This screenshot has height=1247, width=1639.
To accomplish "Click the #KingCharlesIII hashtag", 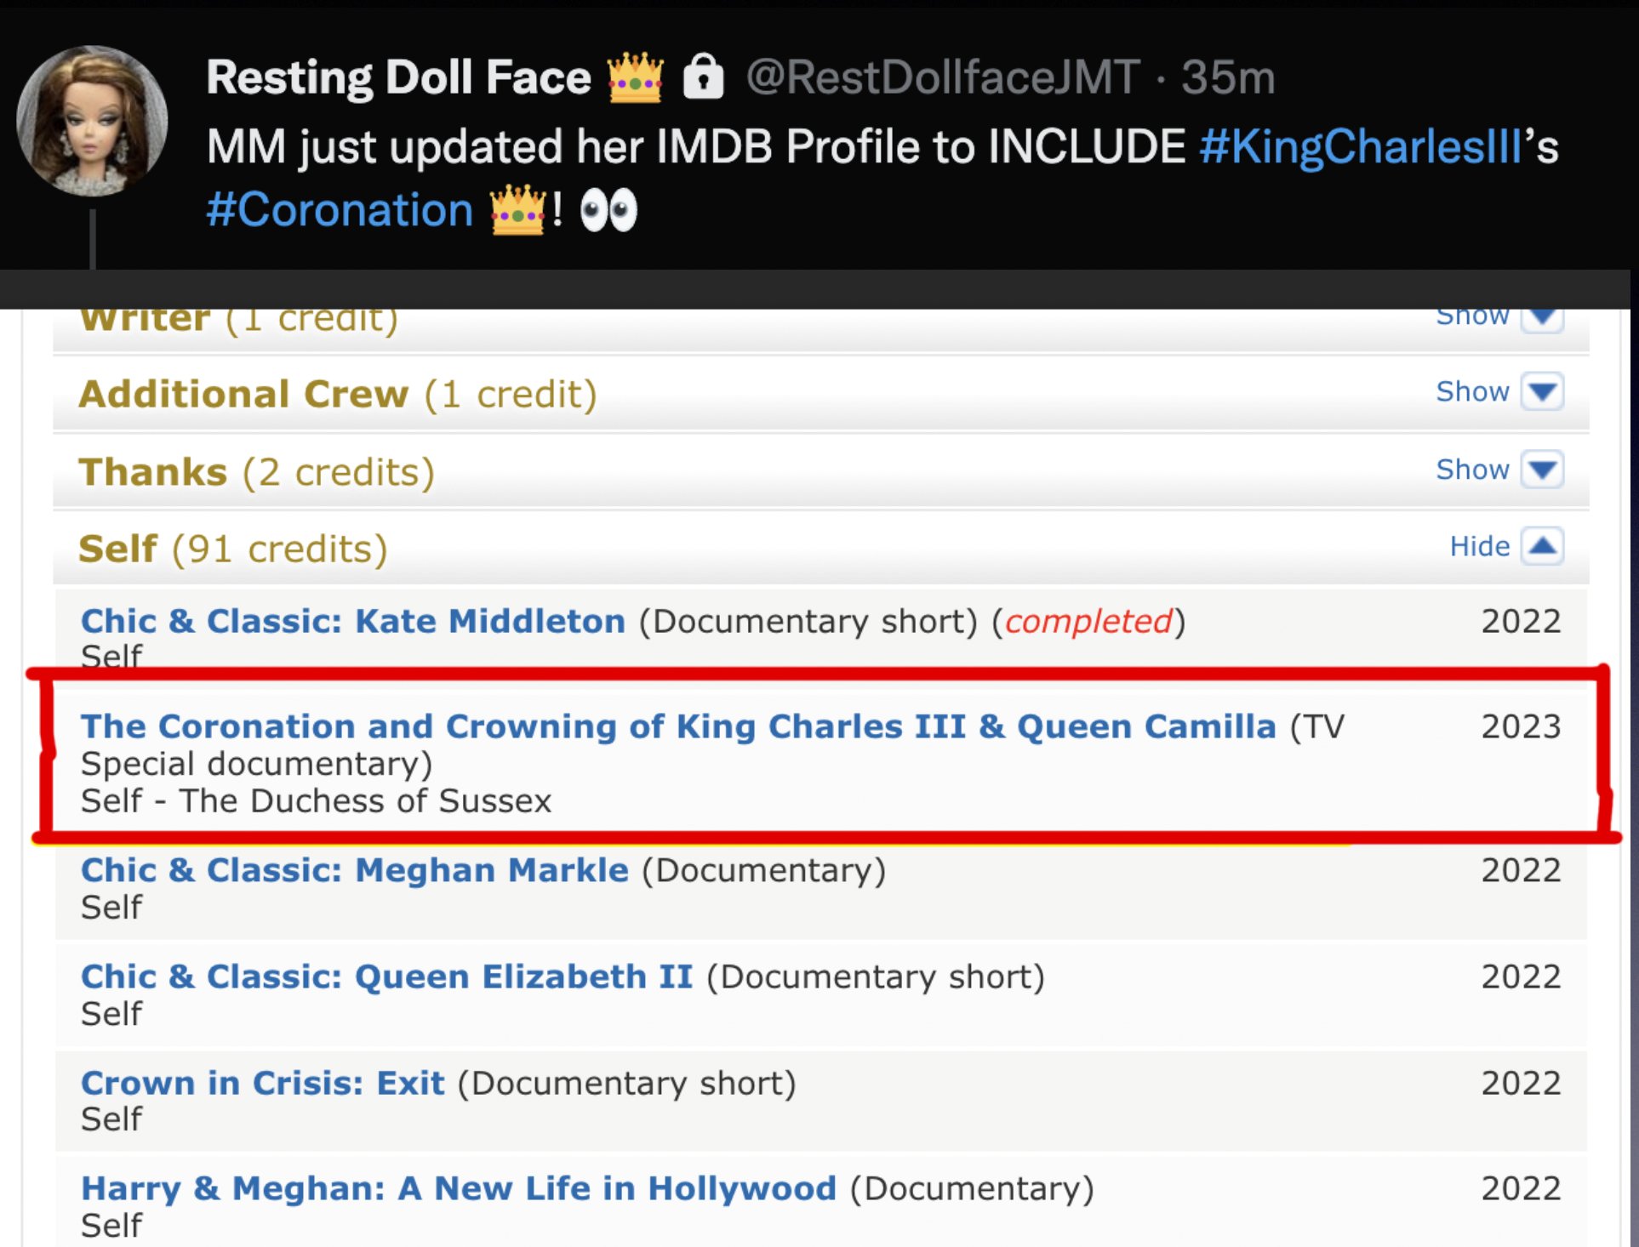I will (x=1360, y=146).
